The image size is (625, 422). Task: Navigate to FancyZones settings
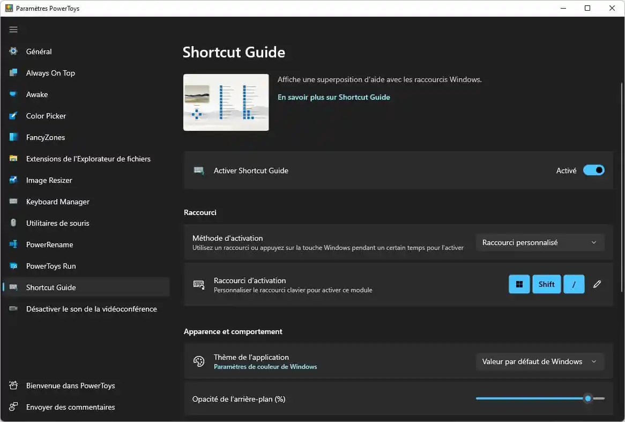click(x=86, y=137)
